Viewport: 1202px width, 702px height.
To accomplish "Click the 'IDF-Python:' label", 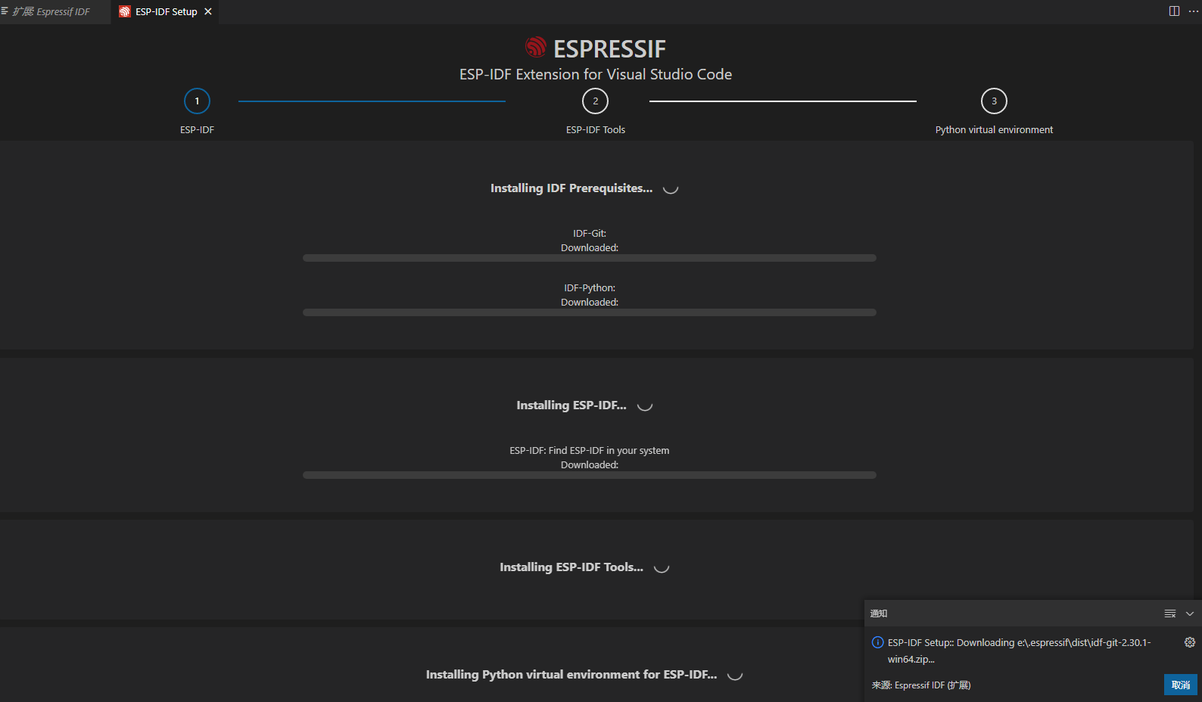I will [590, 287].
